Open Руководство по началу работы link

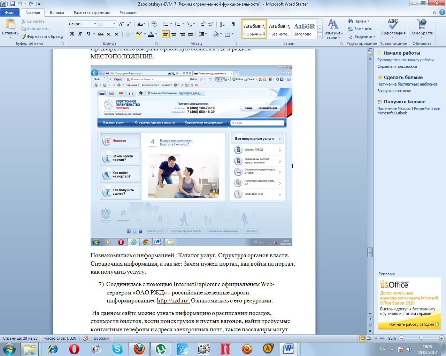tap(406, 60)
